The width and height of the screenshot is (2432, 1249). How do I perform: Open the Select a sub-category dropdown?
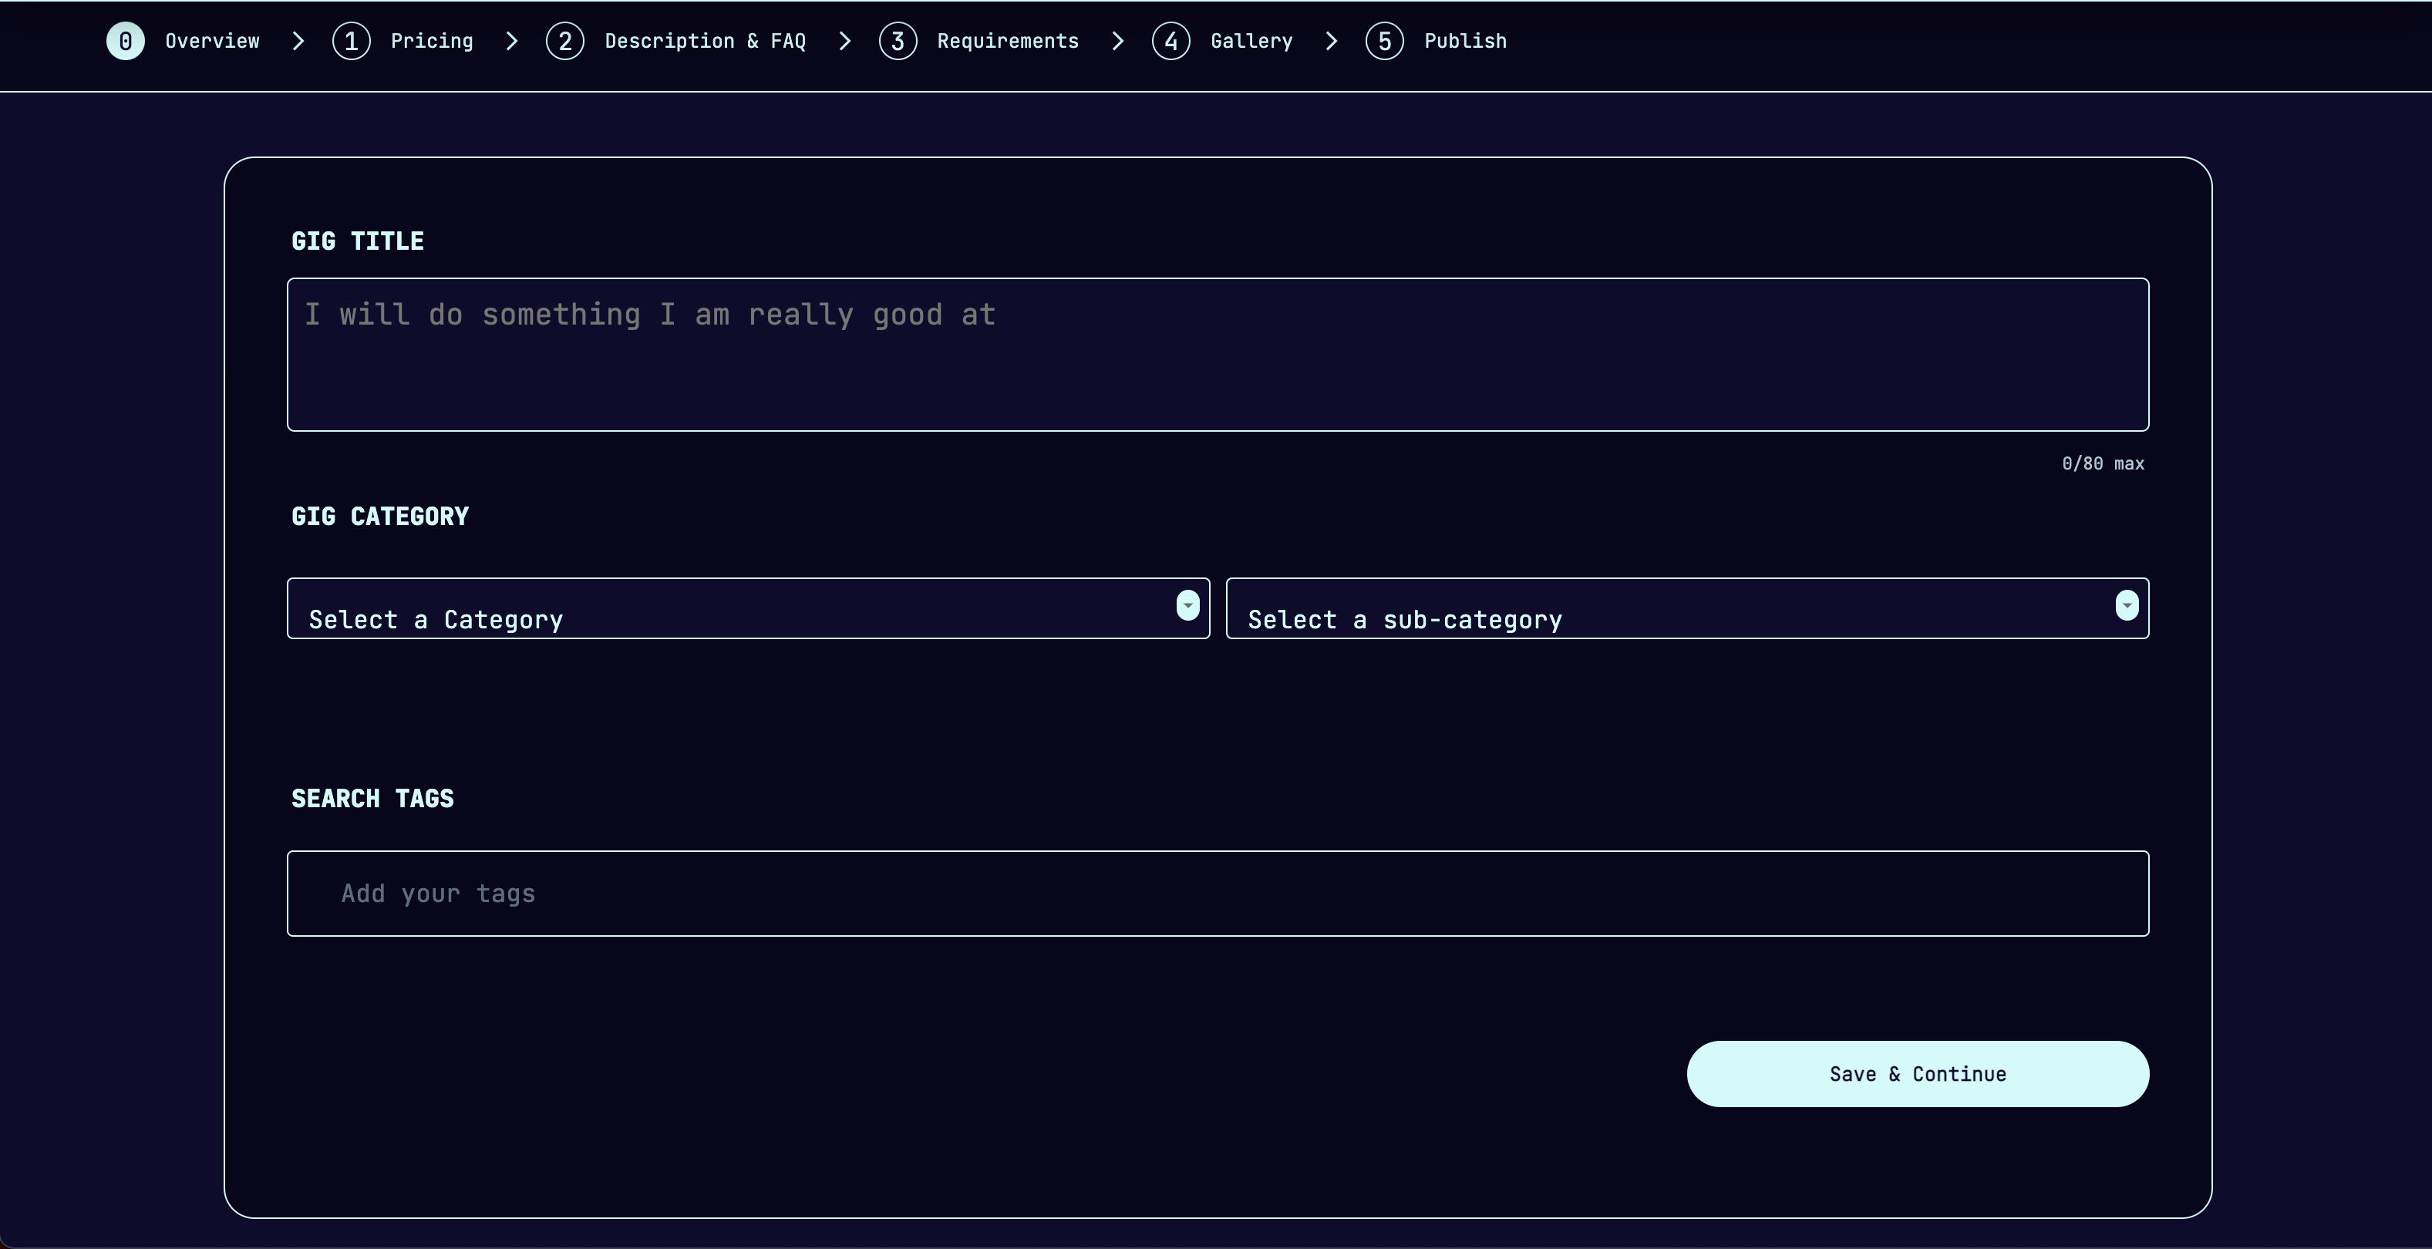coord(1666,609)
